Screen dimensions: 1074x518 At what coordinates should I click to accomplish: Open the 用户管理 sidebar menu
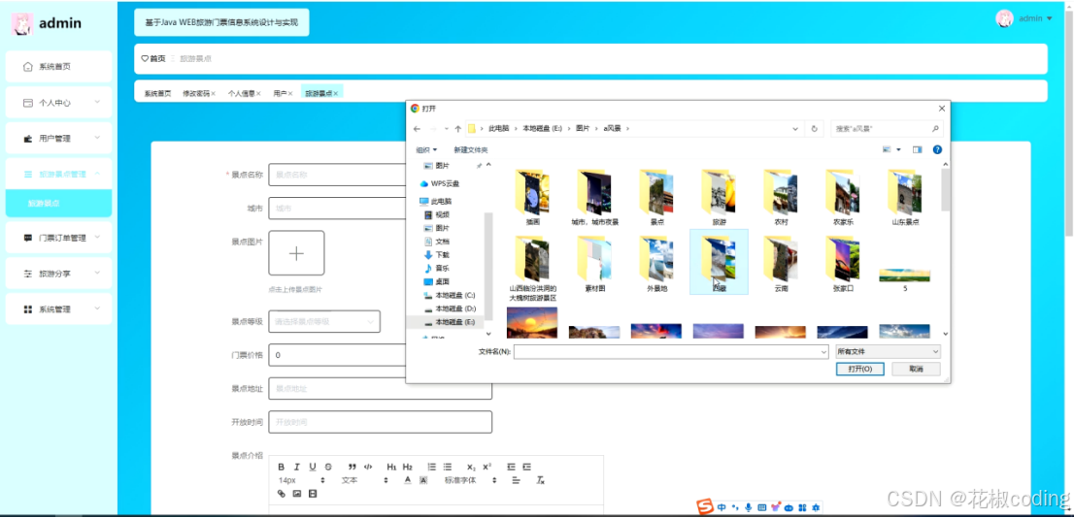point(58,138)
